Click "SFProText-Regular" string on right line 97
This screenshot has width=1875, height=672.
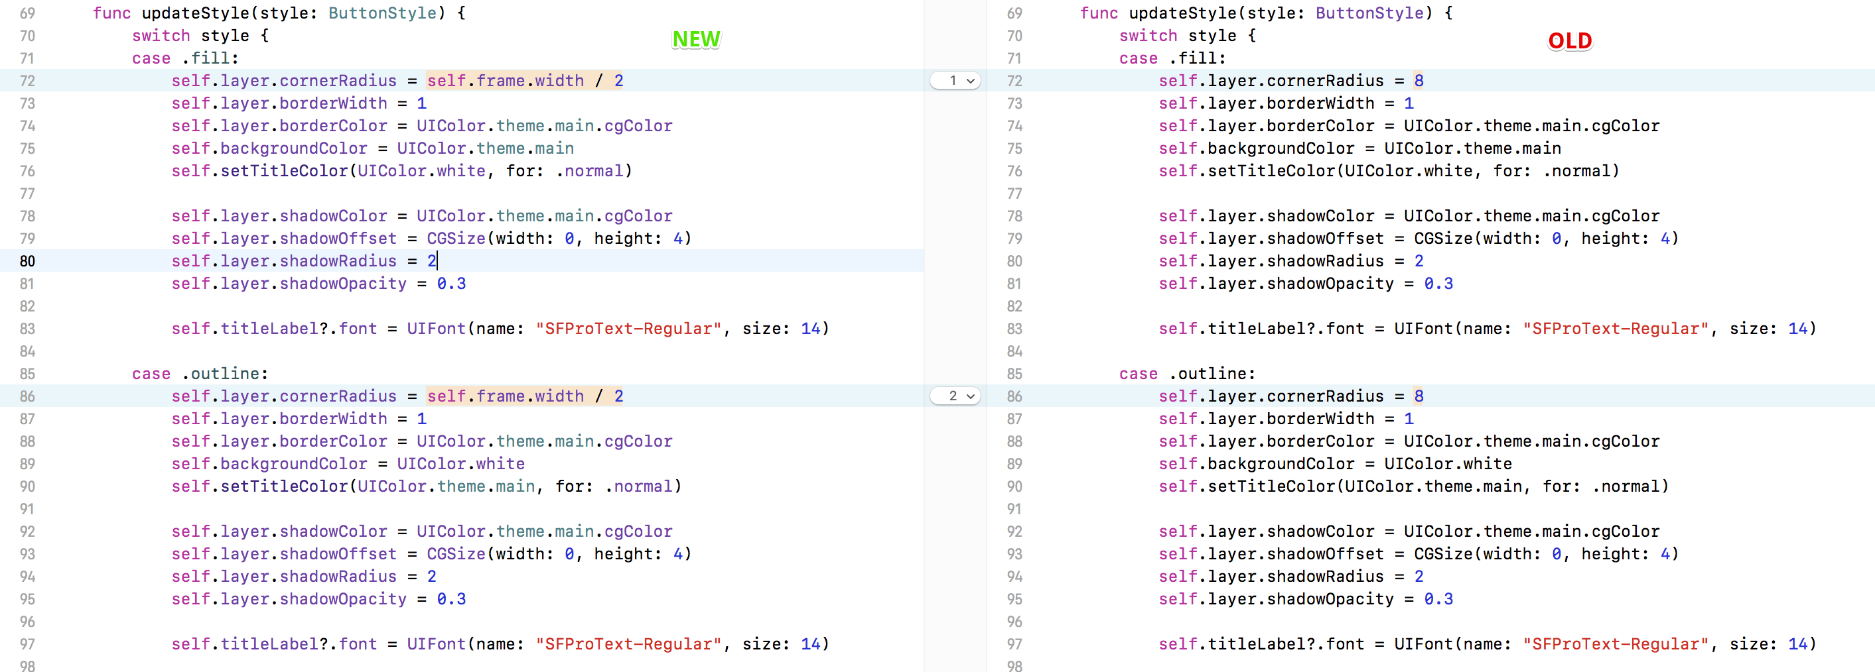point(1616,644)
